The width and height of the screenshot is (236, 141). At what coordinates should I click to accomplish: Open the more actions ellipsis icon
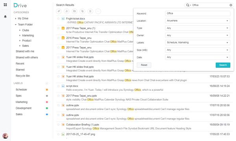coord(98,11)
